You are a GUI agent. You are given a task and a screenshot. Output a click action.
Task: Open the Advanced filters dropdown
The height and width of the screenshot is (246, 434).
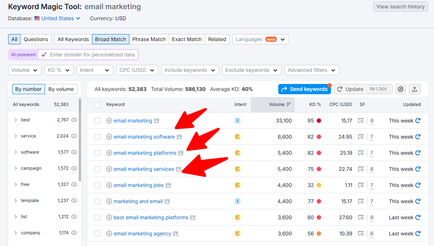click(312, 70)
